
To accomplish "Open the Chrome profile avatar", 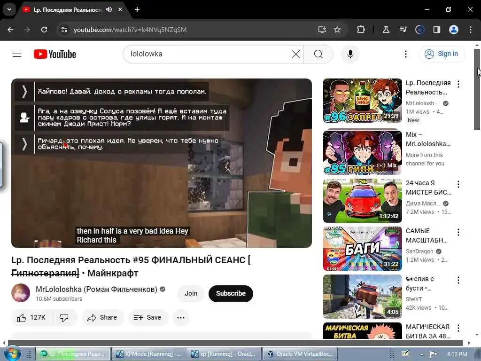I will [454, 30].
